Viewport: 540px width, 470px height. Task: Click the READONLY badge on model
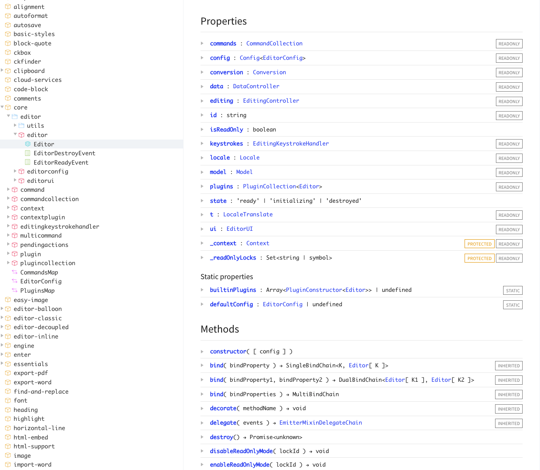(509, 173)
